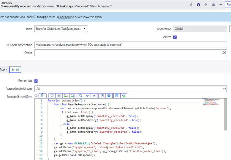Screen dimensions: 231x160
Task: Click the save icon in script toolbar
Action: point(117,96)
